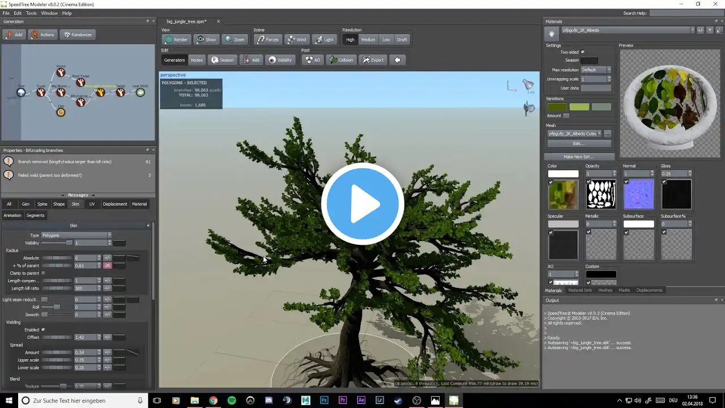This screenshot has width=725, height=408.
Task: Open the skin Type Polygons dropdown
Action: point(76,235)
